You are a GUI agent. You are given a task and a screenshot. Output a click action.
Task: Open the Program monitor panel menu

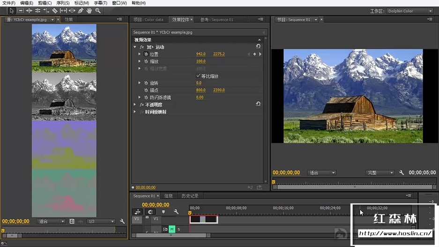click(x=430, y=19)
